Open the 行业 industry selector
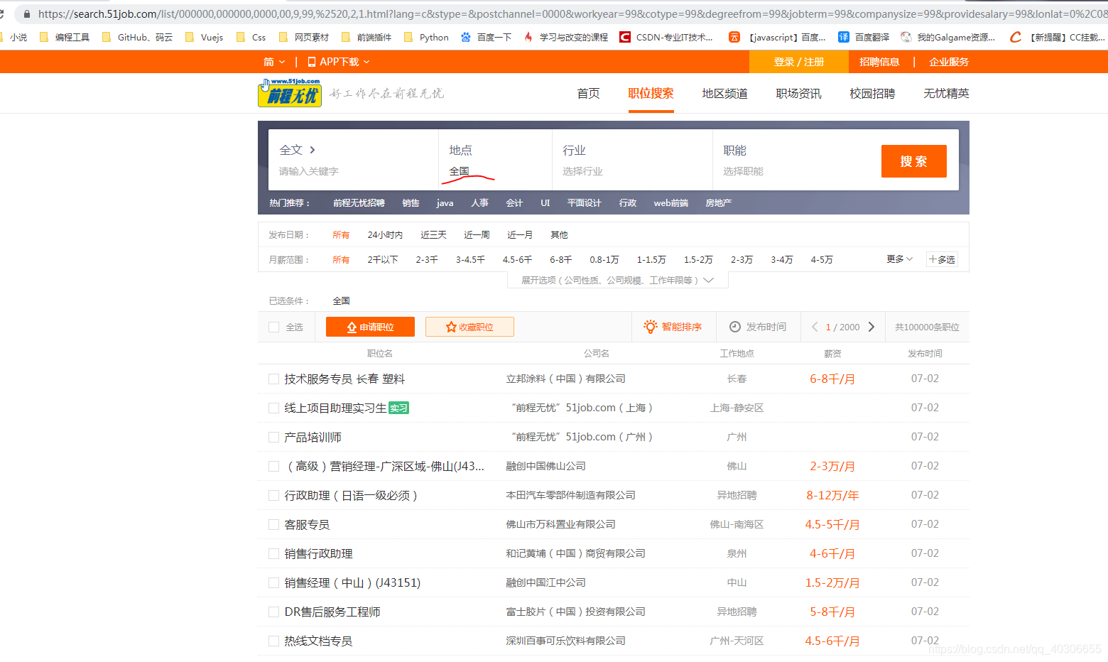 [632, 160]
